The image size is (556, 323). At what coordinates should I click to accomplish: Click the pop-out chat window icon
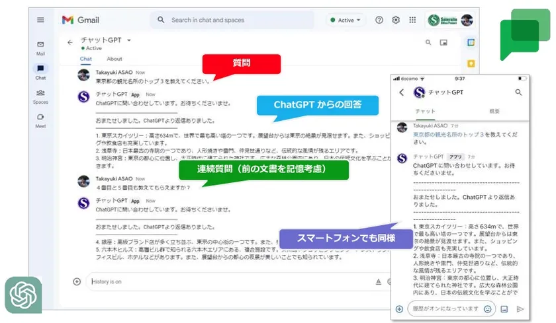(443, 42)
